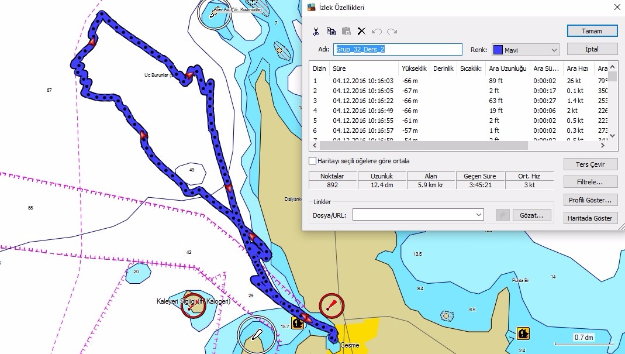Screen dimensions: 625x354
Task: Click the Redo arrow icon
Action: click(392, 32)
